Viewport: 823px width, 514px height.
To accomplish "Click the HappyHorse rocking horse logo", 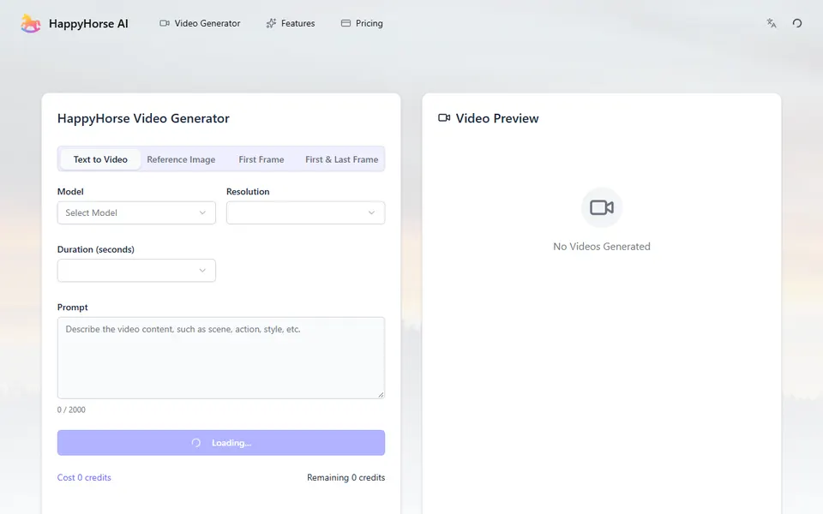I will pyautogui.click(x=31, y=24).
